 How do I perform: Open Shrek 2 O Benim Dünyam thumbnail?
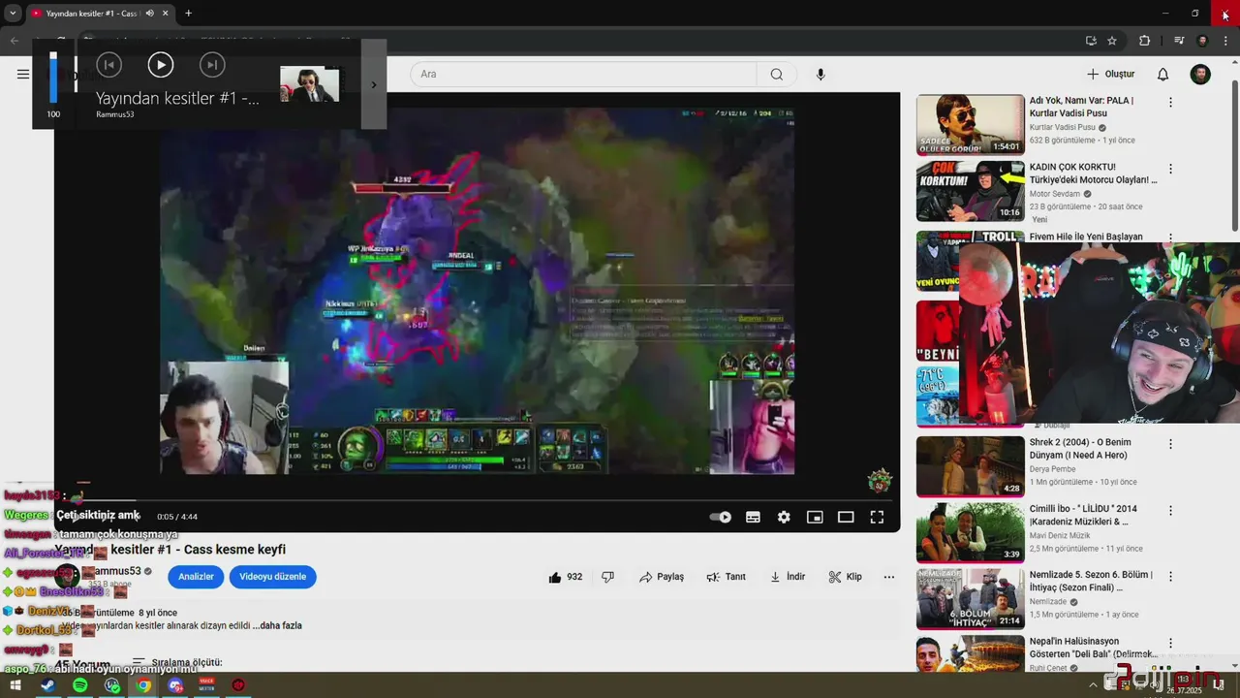[970, 466]
